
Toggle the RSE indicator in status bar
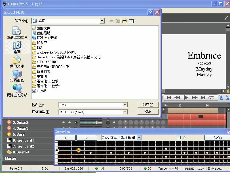[x=189, y=168]
